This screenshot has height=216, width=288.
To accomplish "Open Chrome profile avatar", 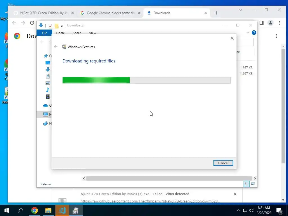I will point(271,23).
